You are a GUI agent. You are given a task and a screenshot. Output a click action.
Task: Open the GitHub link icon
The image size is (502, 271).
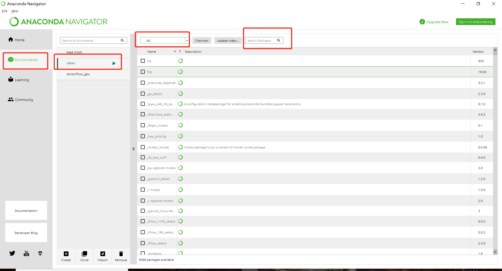pos(40,253)
